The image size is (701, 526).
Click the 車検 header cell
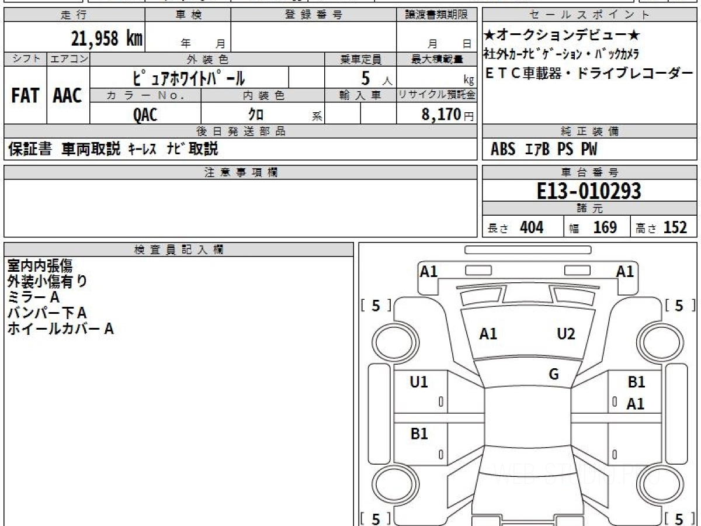pyautogui.click(x=188, y=15)
